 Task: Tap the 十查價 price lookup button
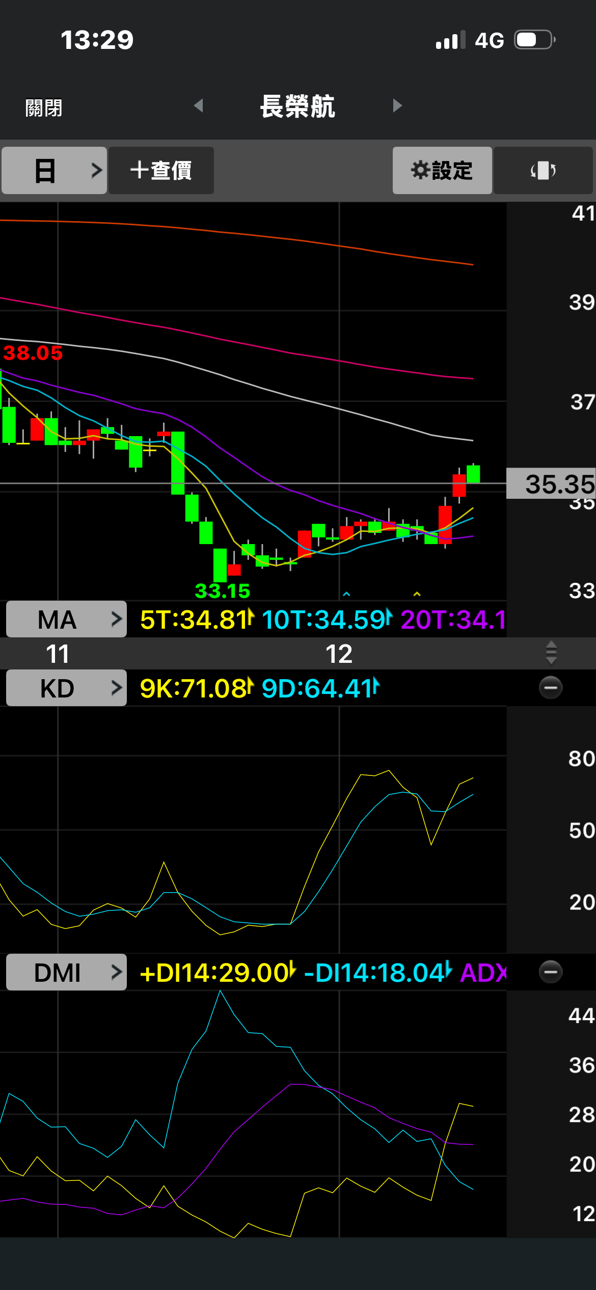(161, 170)
